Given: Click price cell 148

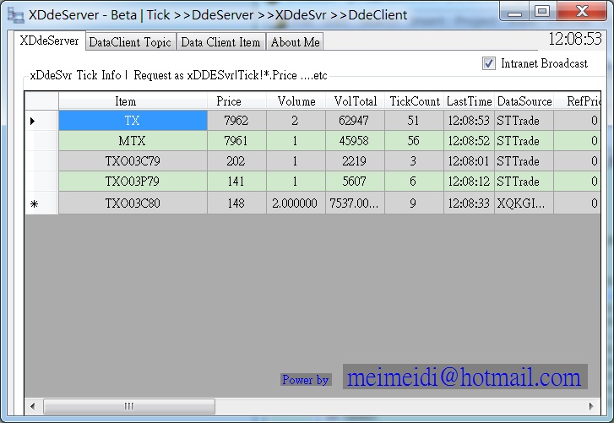Looking at the screenshot, I should coord(236,203).
